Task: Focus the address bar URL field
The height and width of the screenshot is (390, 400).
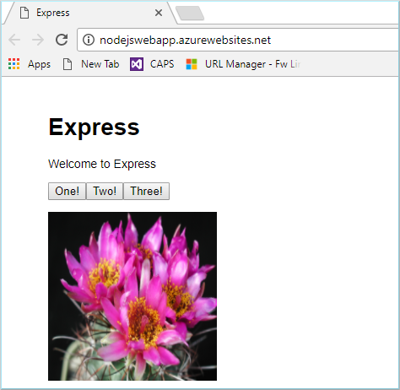Action: [x=238, y=40]
